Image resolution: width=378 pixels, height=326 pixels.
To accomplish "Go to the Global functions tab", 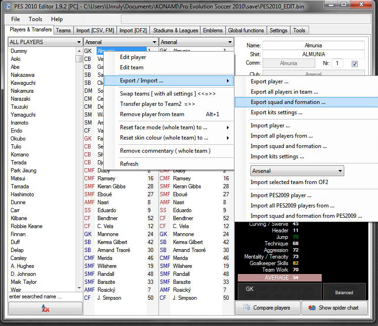I will coord(246,30).
